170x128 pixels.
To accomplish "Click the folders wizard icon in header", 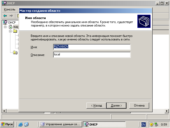I will coord(144,21).
